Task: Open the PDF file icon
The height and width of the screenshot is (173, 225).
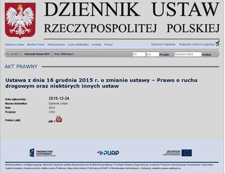Action: click(x=59, y=119)
